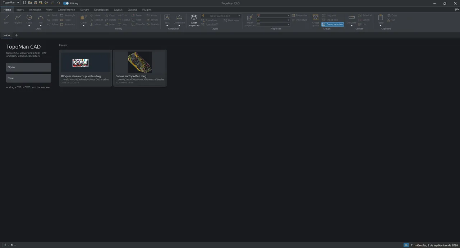
Task: Click Ungroup in the Groups panel
Action: pos(329,15)
